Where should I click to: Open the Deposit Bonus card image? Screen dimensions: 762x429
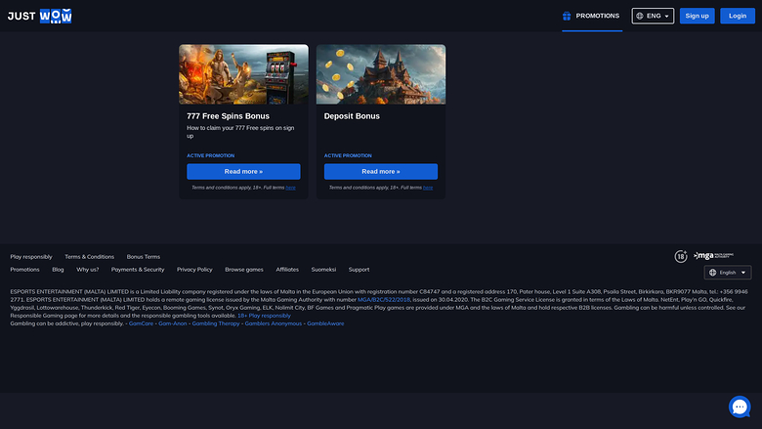coord(381,74)
